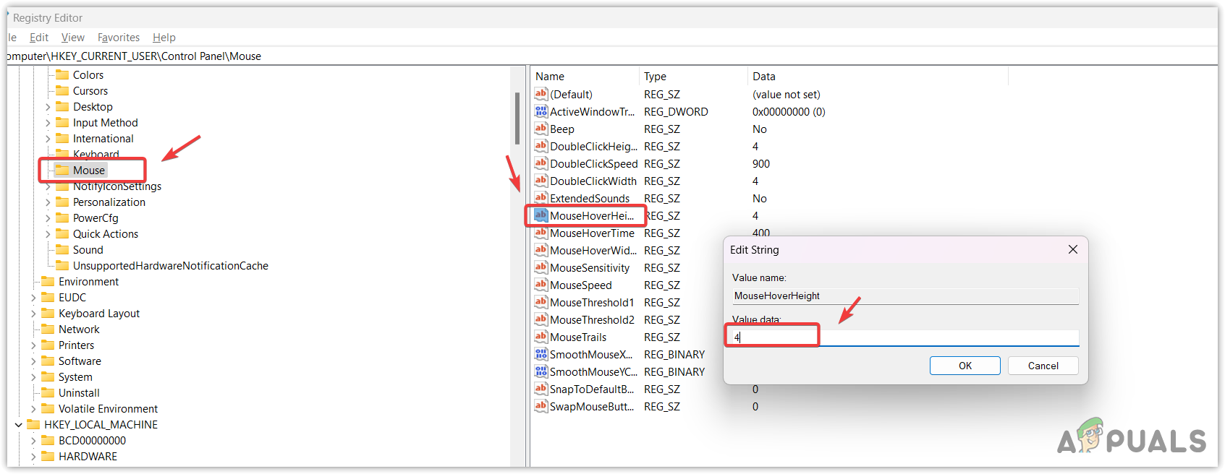Screen dimensions: 1225x474
Task: Close the Edit String dialog
Action: pyautogui.click(x=1073, y=249)
